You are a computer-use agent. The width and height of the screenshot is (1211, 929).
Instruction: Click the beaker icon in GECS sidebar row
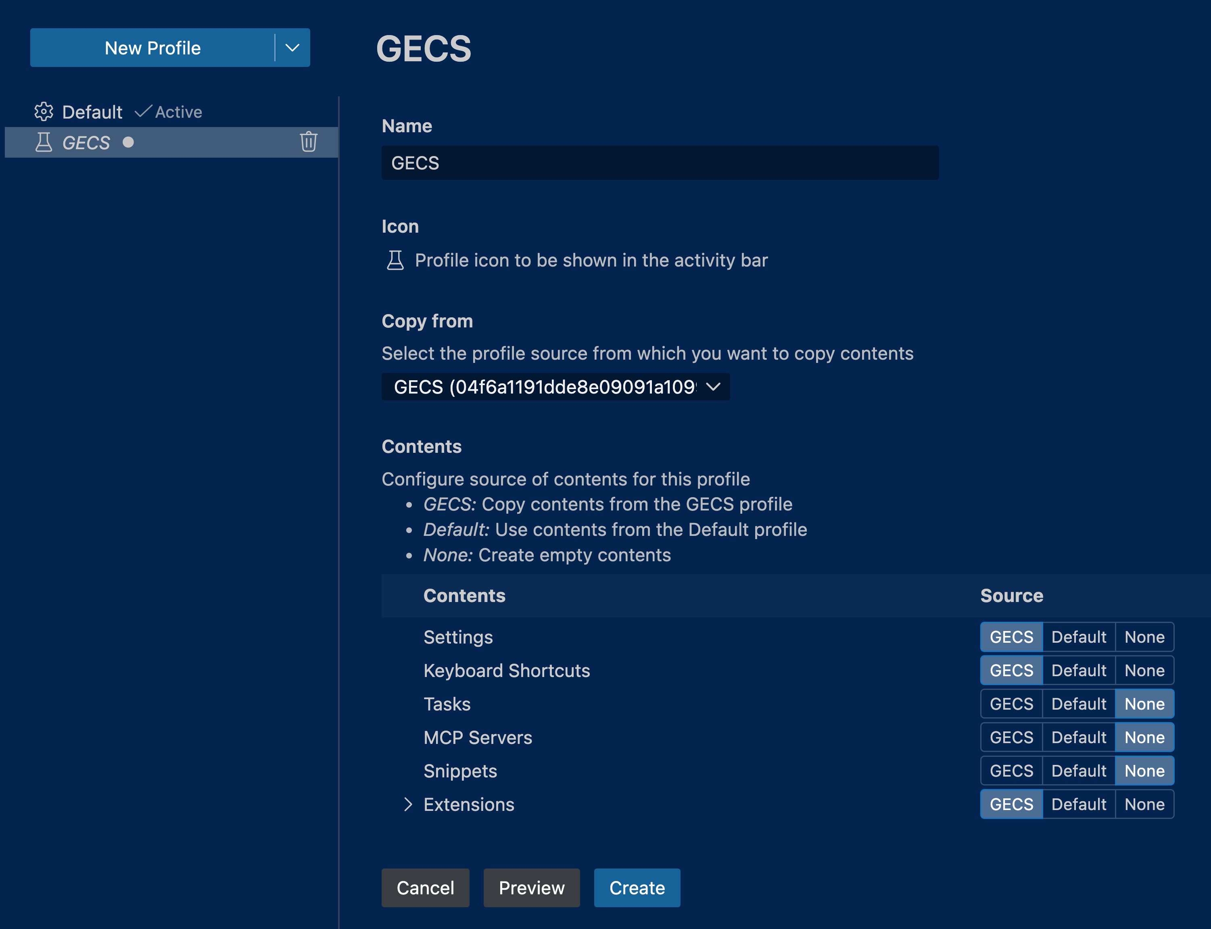point(44,143)
